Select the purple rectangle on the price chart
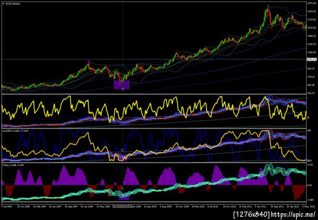The image size is (318, 220). pyautogui.click(x=121, y=84)
